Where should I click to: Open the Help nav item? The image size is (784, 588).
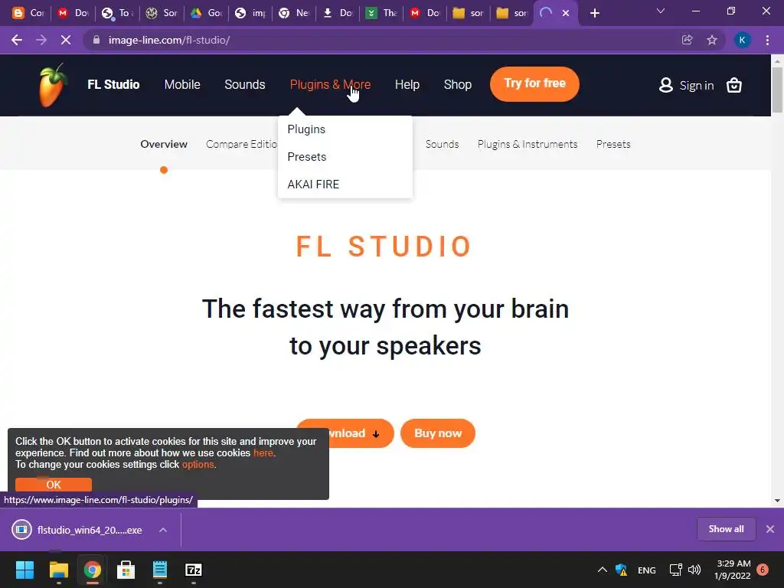pyautogui.click(x=407, y=84)
